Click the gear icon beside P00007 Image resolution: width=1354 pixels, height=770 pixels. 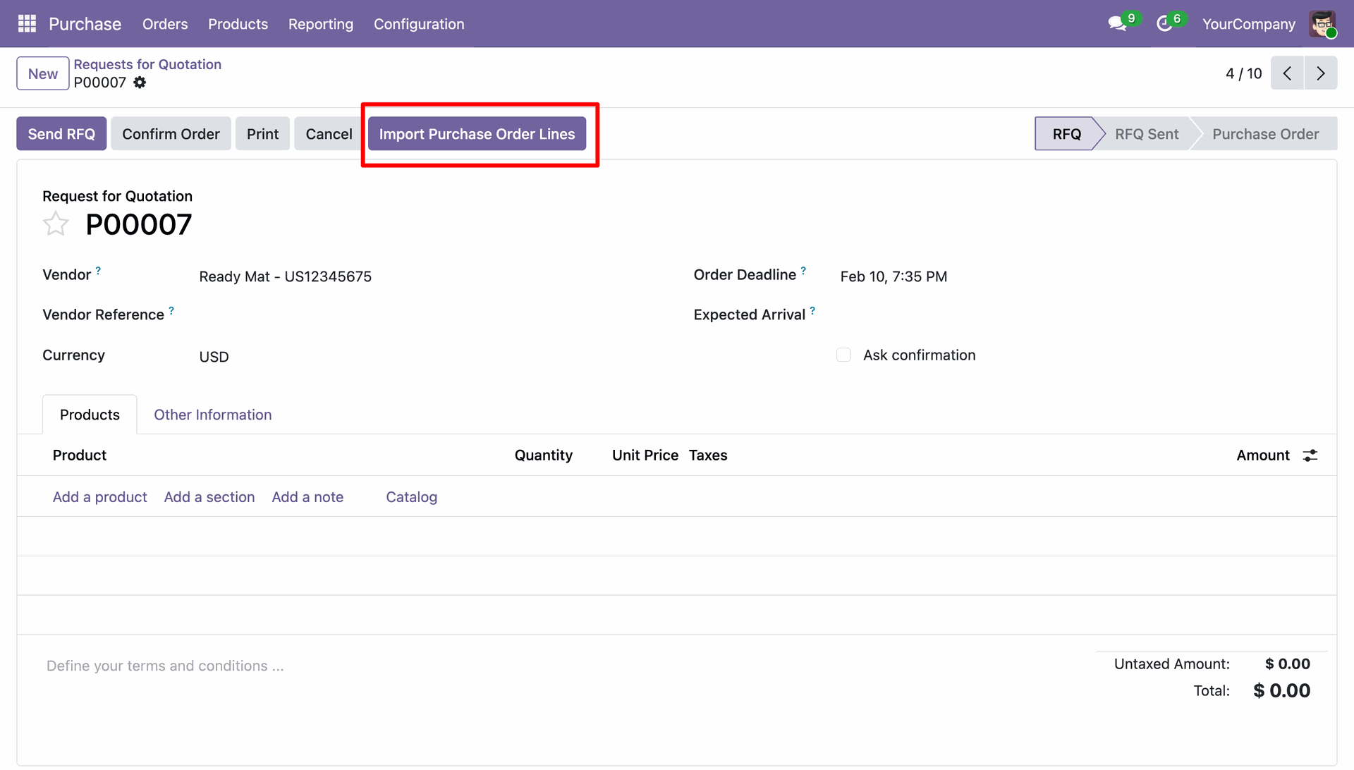pyautogui.click(x=140, y=82)
